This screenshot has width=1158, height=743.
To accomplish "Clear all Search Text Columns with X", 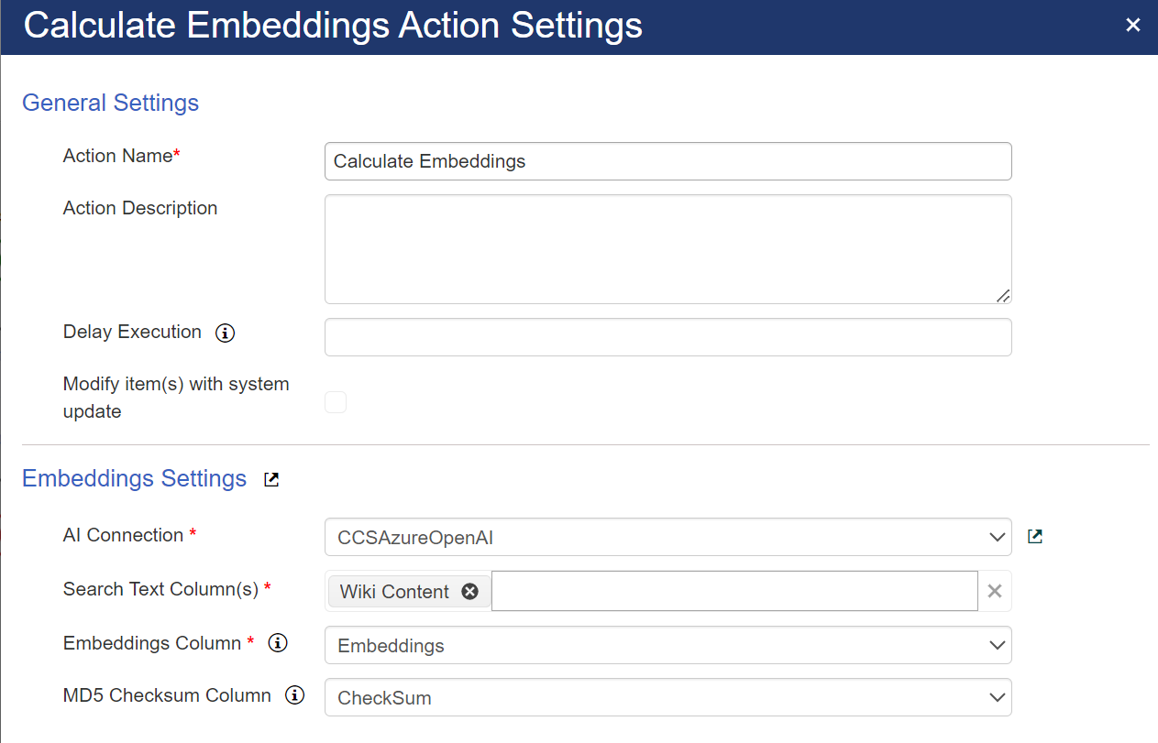I will pyautogui.click(x=994, y=592).
